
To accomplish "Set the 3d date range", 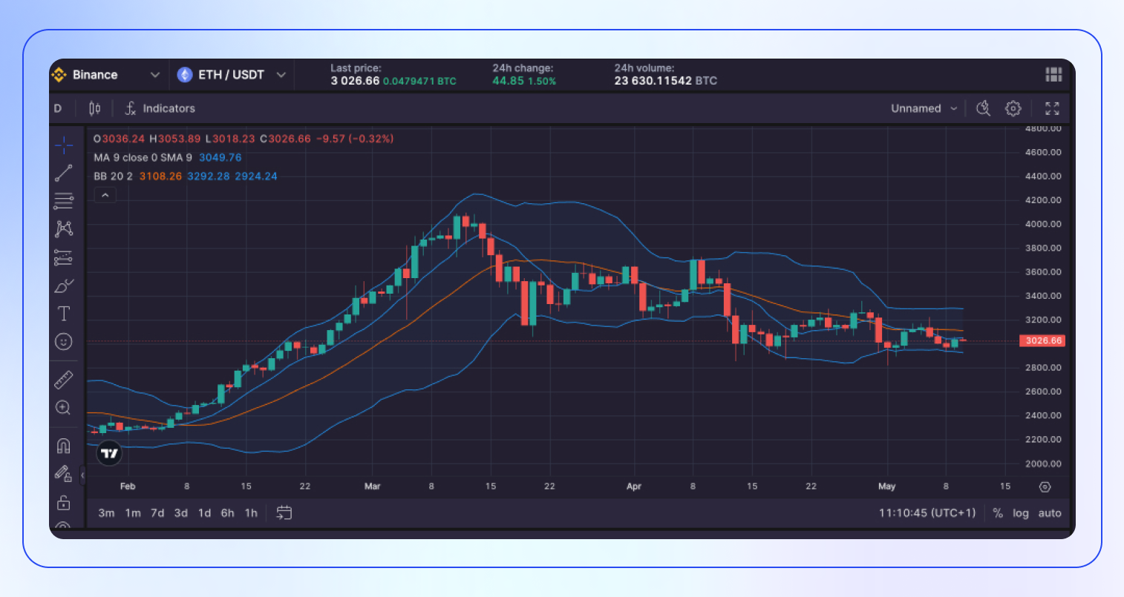I will pos(181,513).
